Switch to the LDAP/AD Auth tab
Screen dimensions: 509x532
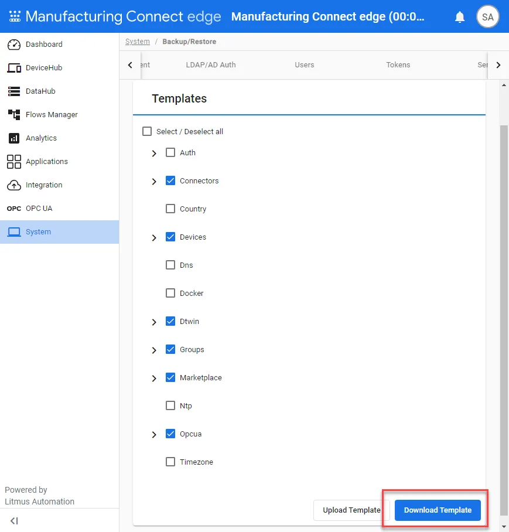point(211,65)
